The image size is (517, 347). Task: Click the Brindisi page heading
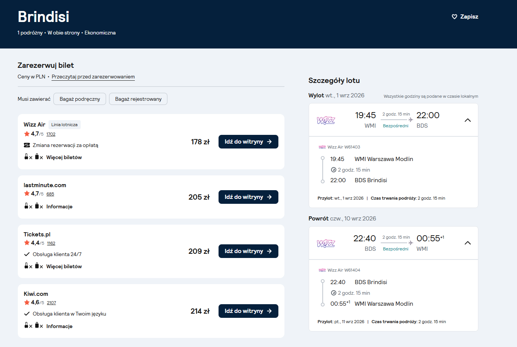coord(44,17)
